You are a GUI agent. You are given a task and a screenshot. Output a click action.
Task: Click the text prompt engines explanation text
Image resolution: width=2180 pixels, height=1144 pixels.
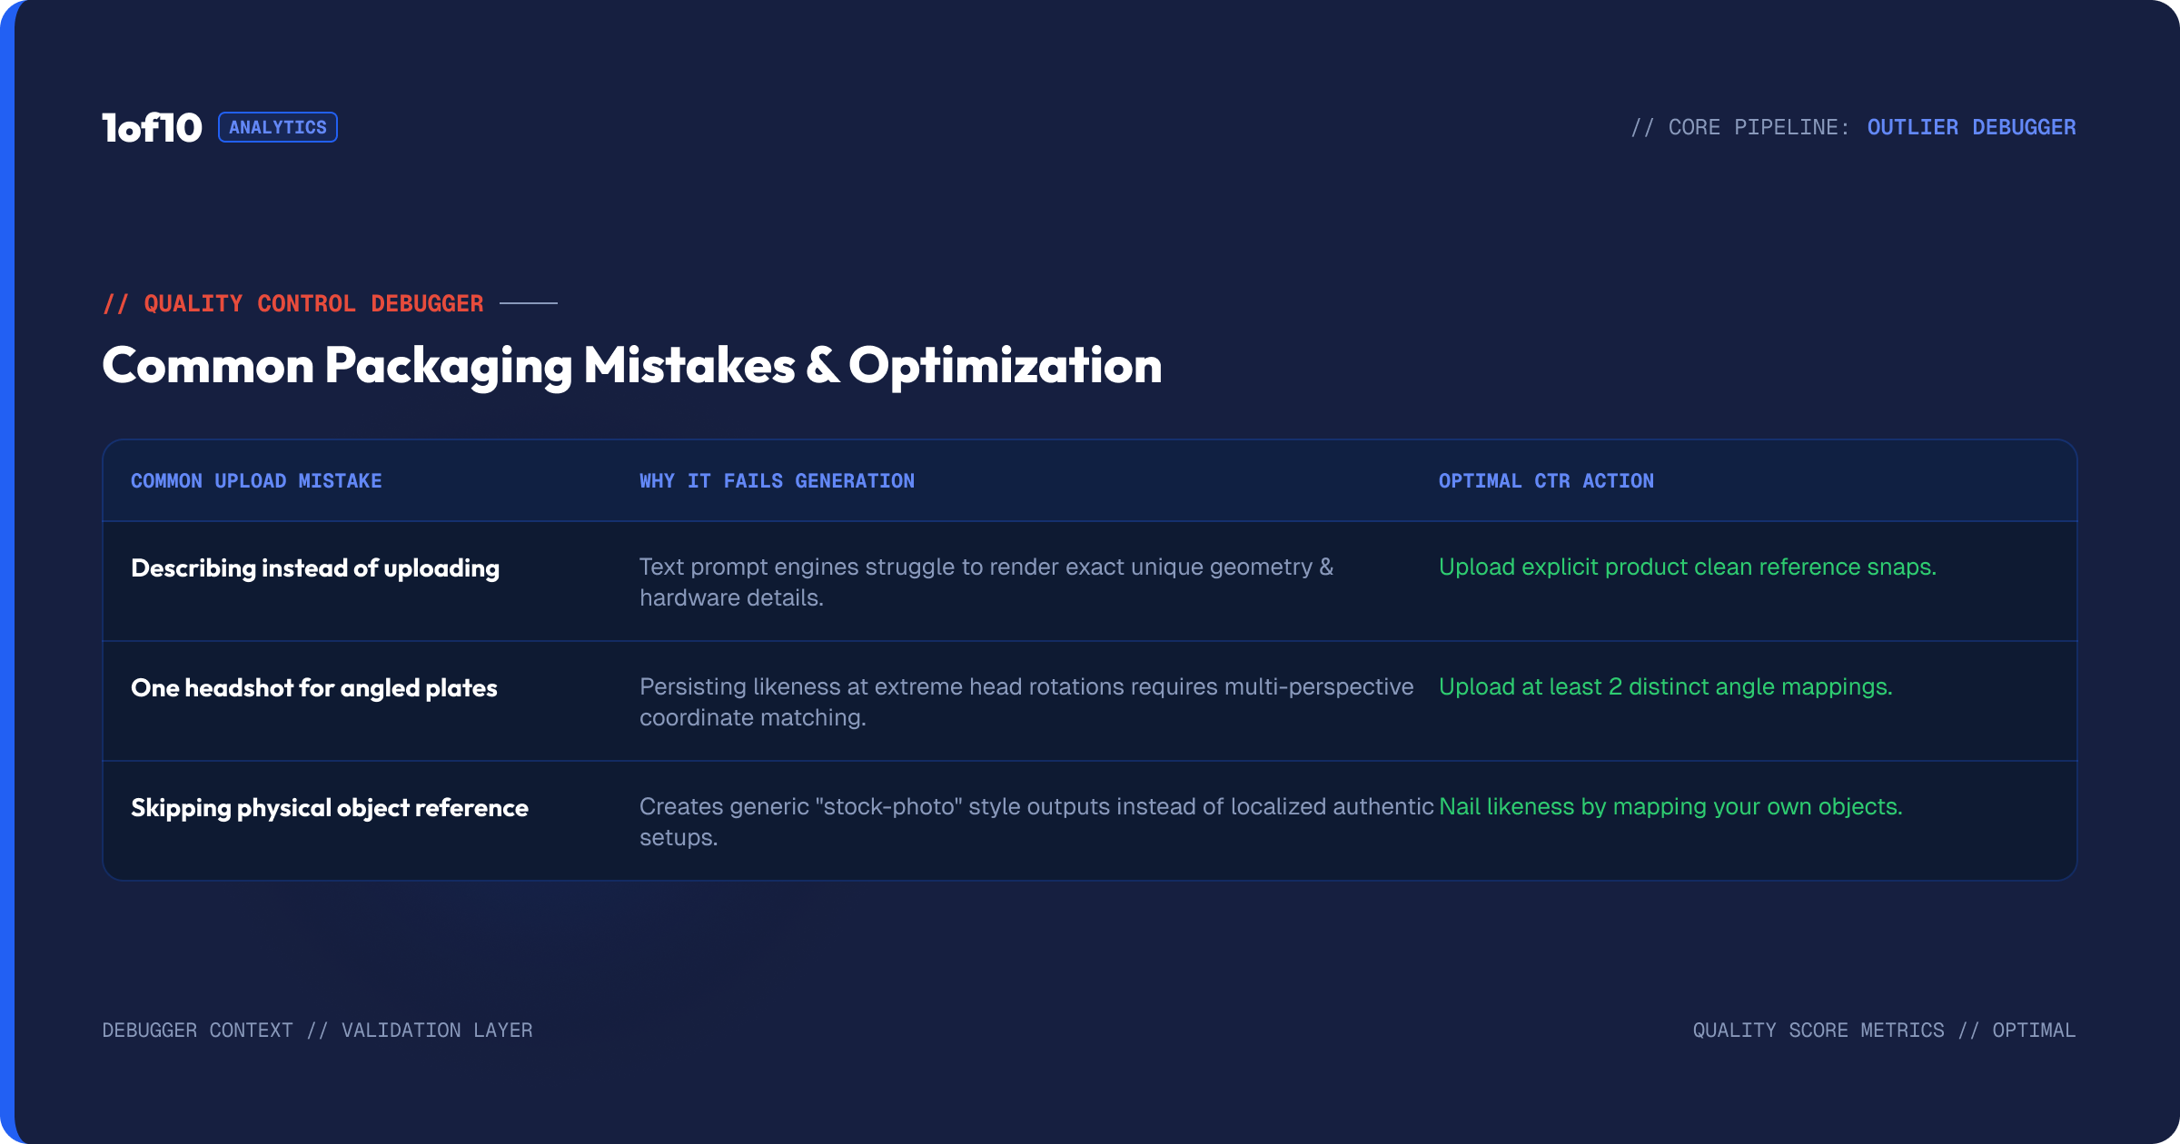point(986,582)
